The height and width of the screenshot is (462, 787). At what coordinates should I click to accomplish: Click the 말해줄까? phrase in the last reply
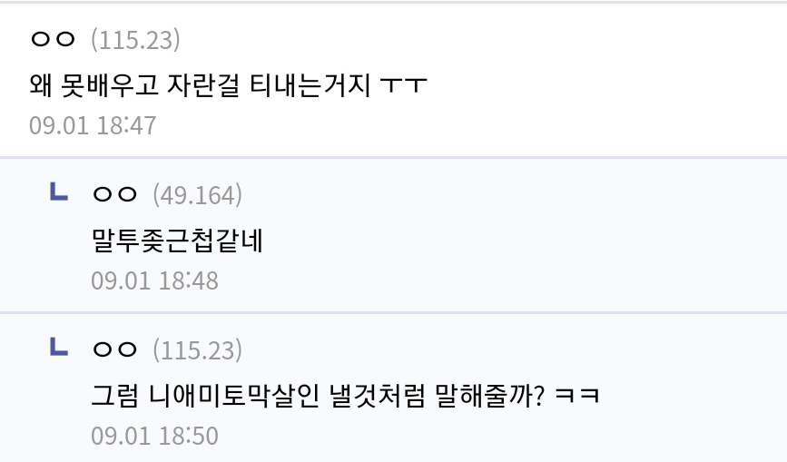point(489,395)
